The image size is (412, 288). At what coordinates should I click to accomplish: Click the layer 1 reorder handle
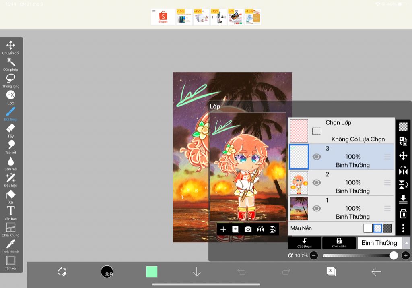[387, 209]
